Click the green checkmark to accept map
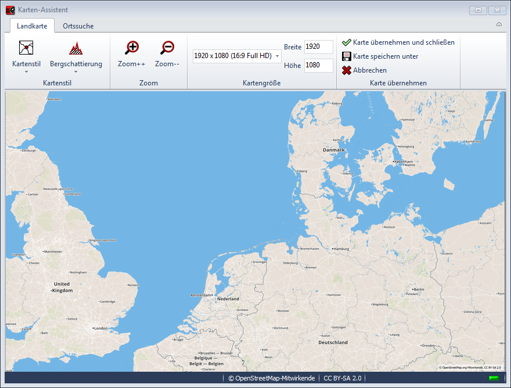This screenshot has width=511, height=388. (347, 42)
